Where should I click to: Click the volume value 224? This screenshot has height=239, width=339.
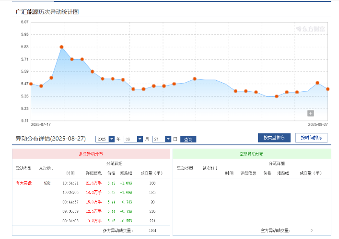pos(152,221)
